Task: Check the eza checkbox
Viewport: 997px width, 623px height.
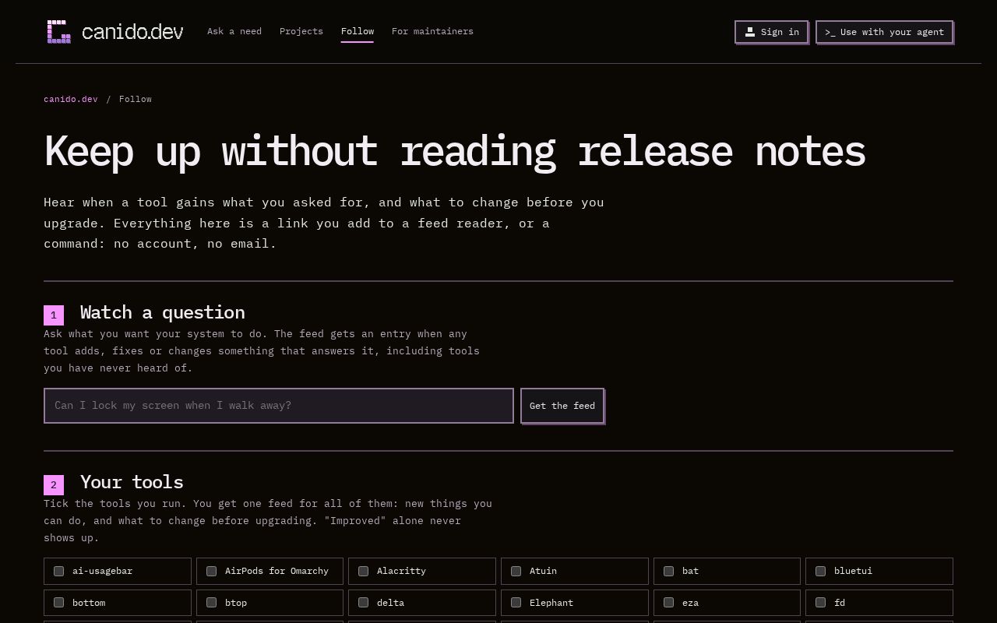Action: click(x=668, y=603)
